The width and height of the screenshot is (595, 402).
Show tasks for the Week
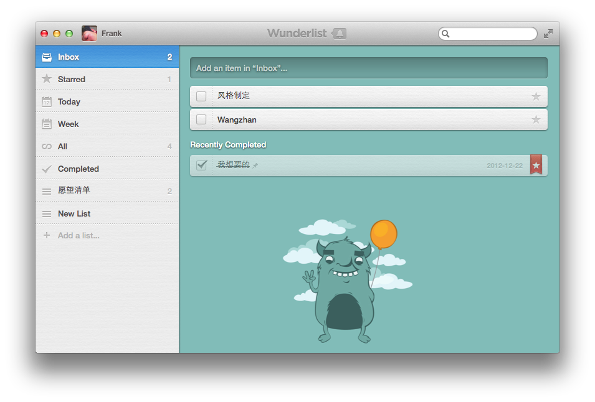coord(107,124)
